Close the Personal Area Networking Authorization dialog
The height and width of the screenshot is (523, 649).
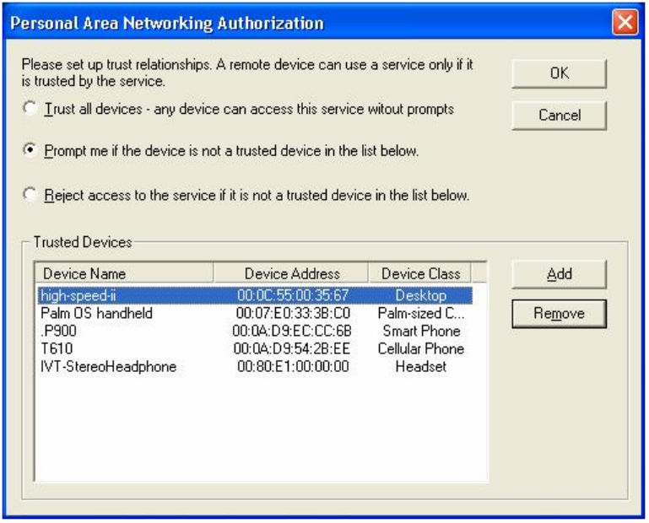pyautogui.click(x=625, y=22)
